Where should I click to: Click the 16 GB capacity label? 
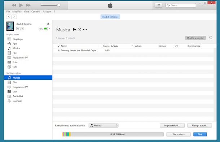point(20,29)
